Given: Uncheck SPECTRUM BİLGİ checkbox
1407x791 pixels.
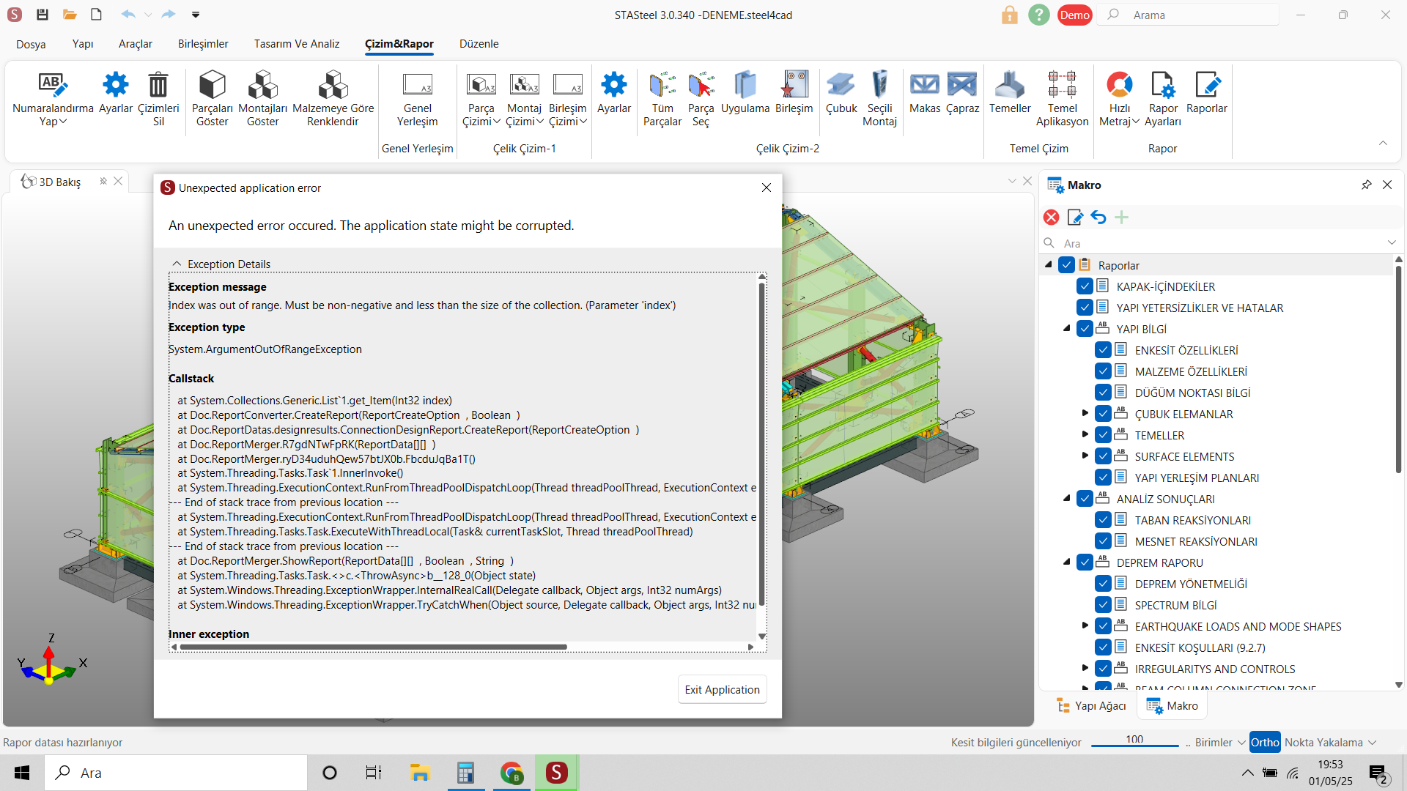Looking at the screenshot, I should 1103,605.
